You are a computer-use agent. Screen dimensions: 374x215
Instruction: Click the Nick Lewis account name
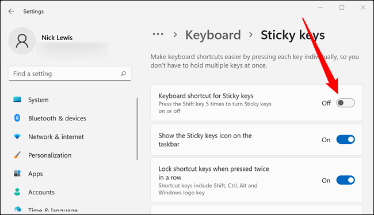[x=57, y=37]
